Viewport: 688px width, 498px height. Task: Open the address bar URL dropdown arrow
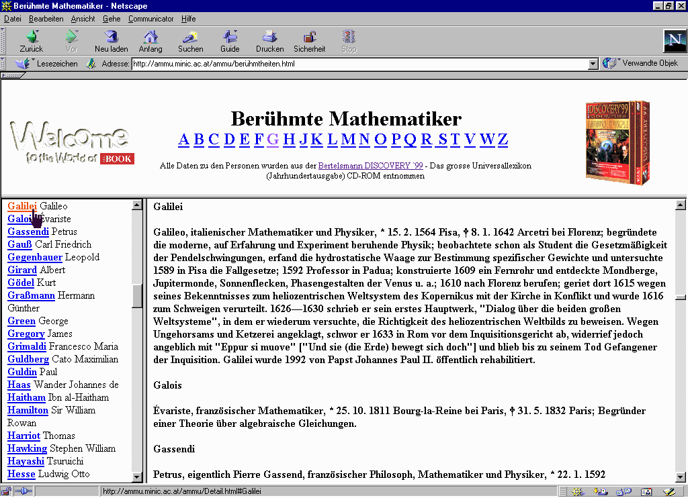(593, 64)
